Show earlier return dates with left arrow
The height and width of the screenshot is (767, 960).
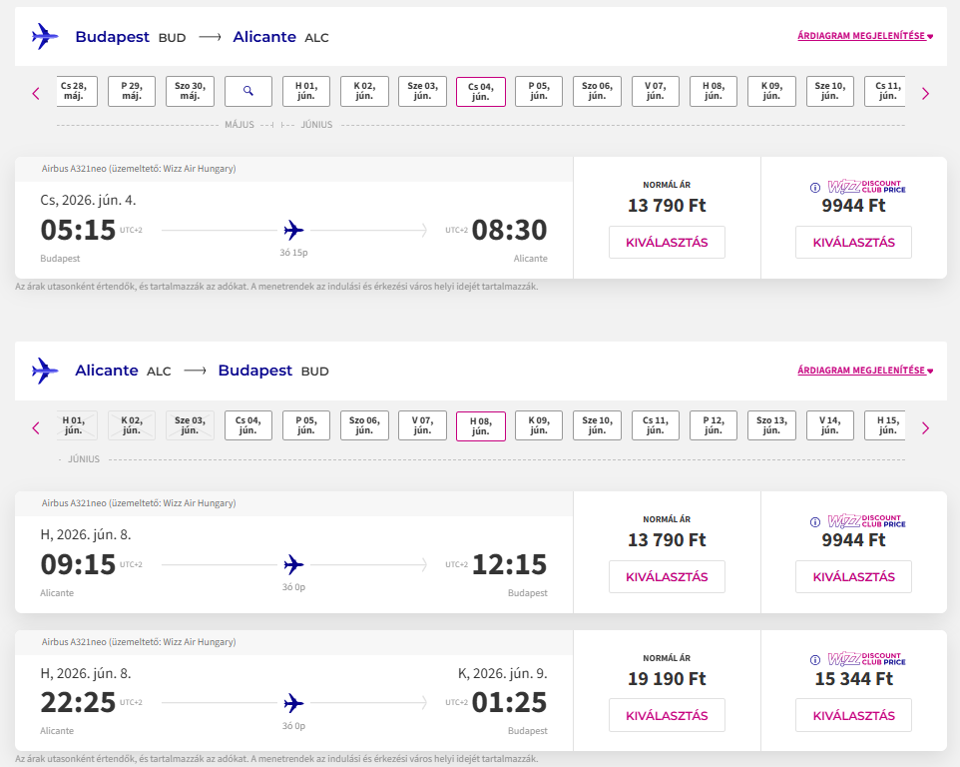point(36,427)
